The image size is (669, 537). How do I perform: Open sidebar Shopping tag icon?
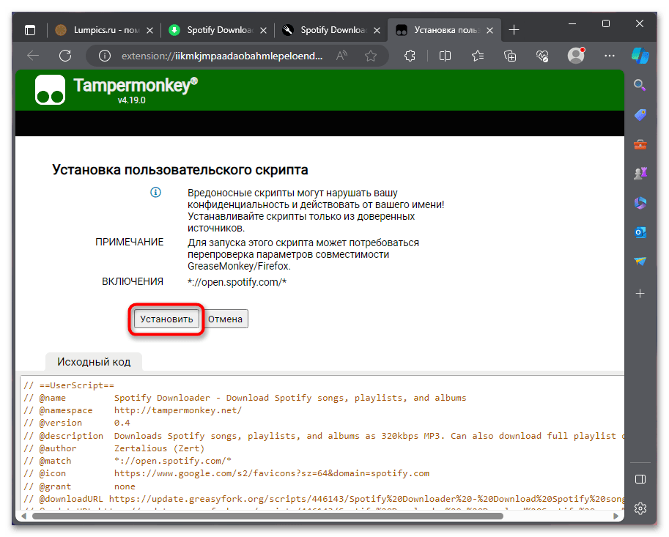(x=640, y=115)
